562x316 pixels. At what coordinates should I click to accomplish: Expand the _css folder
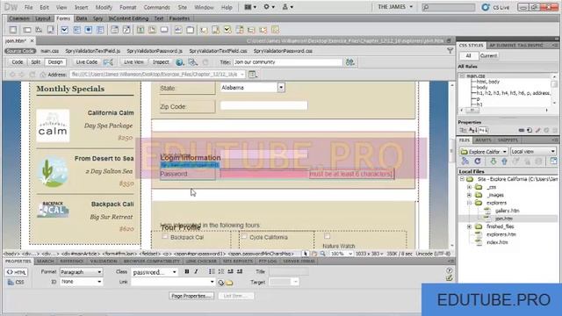469,187
